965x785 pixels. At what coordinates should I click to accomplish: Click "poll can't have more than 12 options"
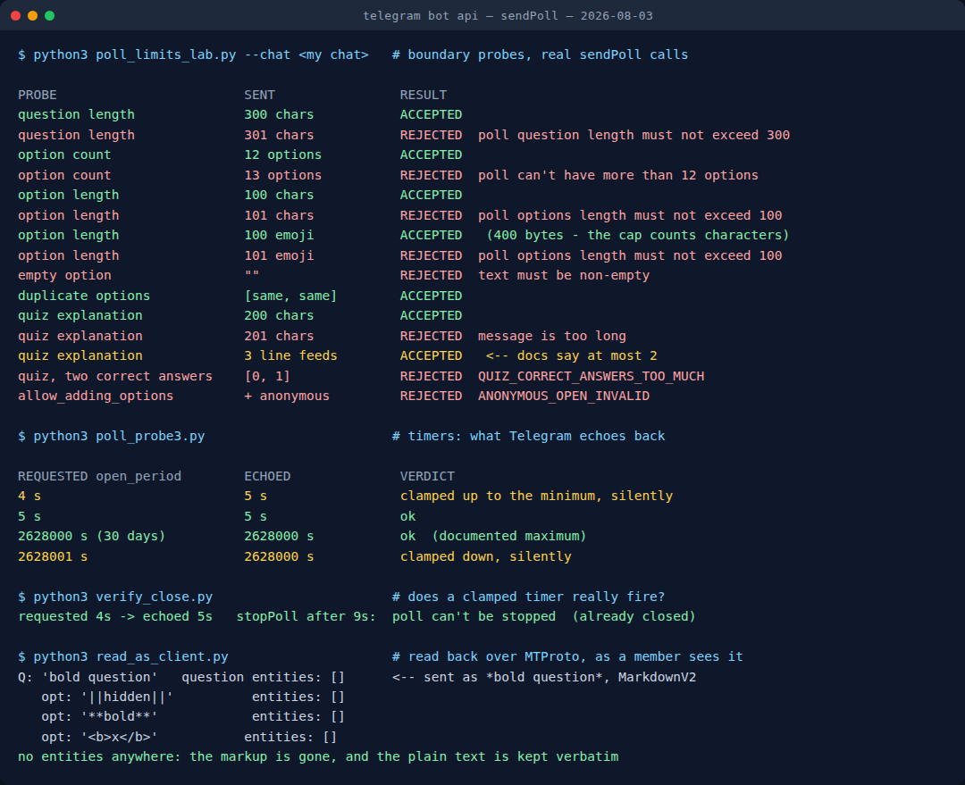pos(618,175)
